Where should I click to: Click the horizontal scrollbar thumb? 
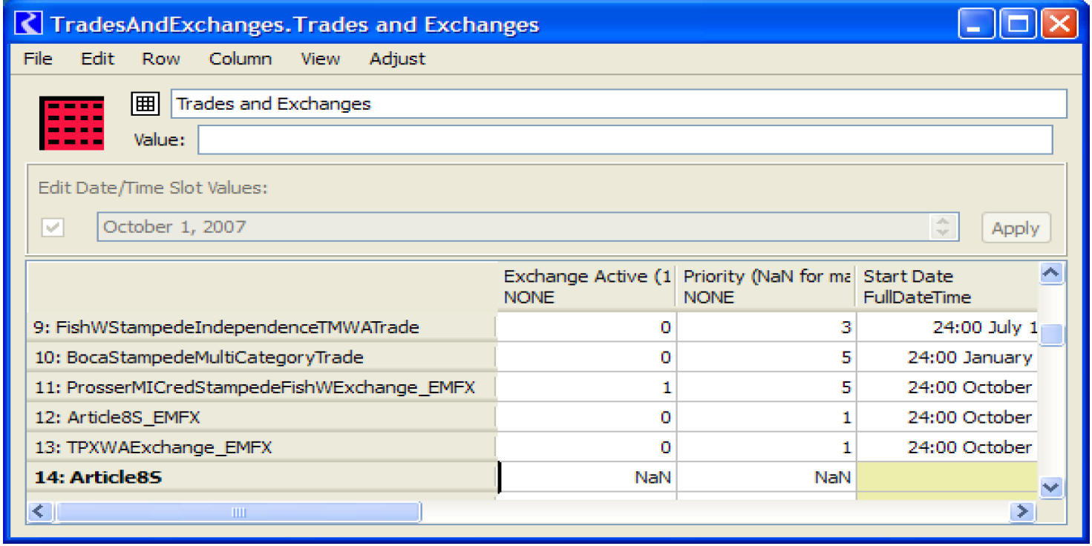coord(238,511)
